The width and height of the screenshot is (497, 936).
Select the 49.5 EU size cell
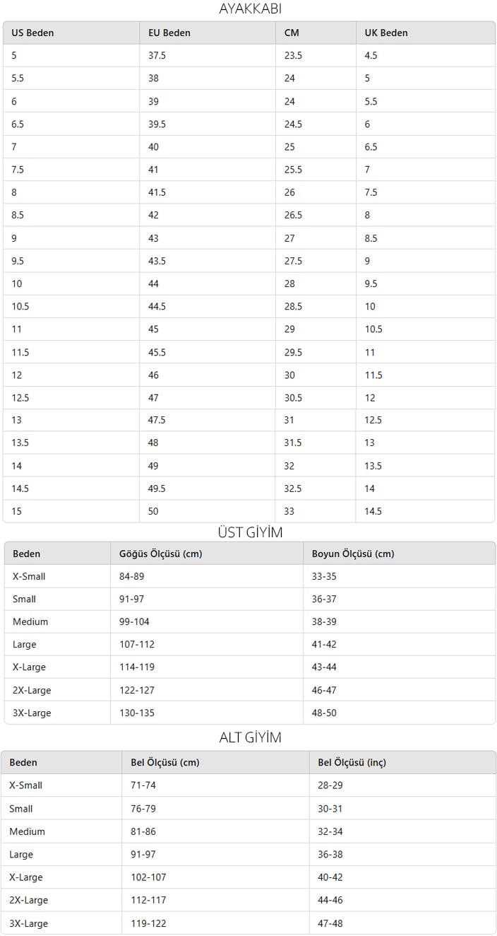pyautogui.click(x=208, y=489)
